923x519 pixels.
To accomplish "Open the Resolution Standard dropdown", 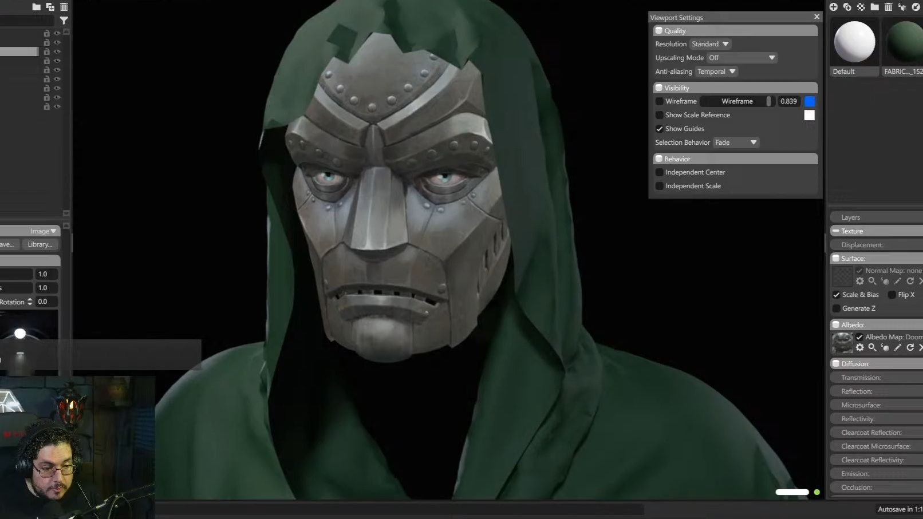I will tap(710, 44).
